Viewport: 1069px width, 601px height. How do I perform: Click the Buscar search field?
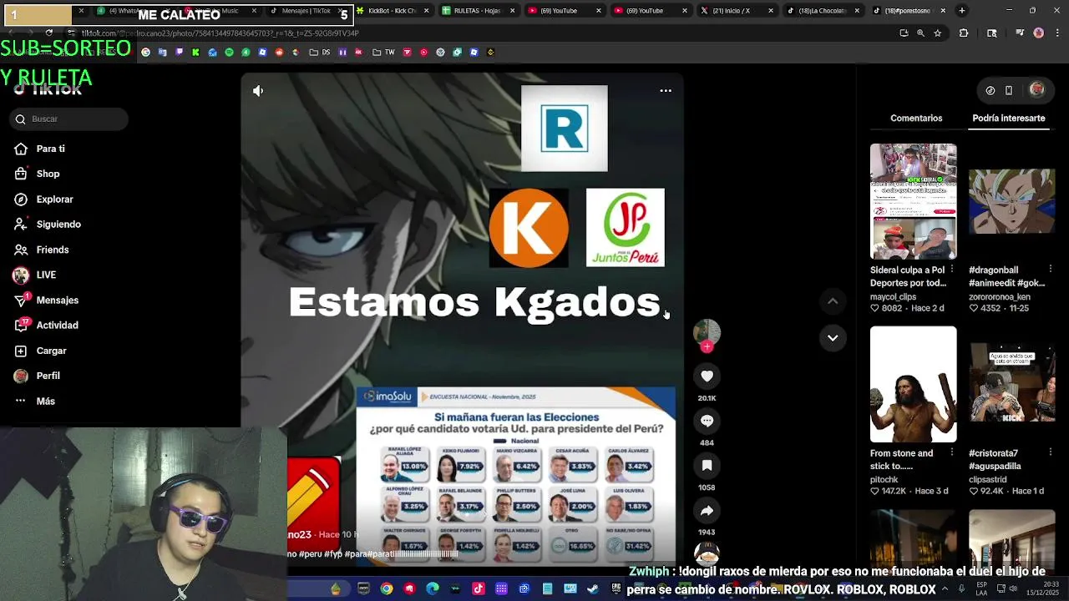[70, 119]
